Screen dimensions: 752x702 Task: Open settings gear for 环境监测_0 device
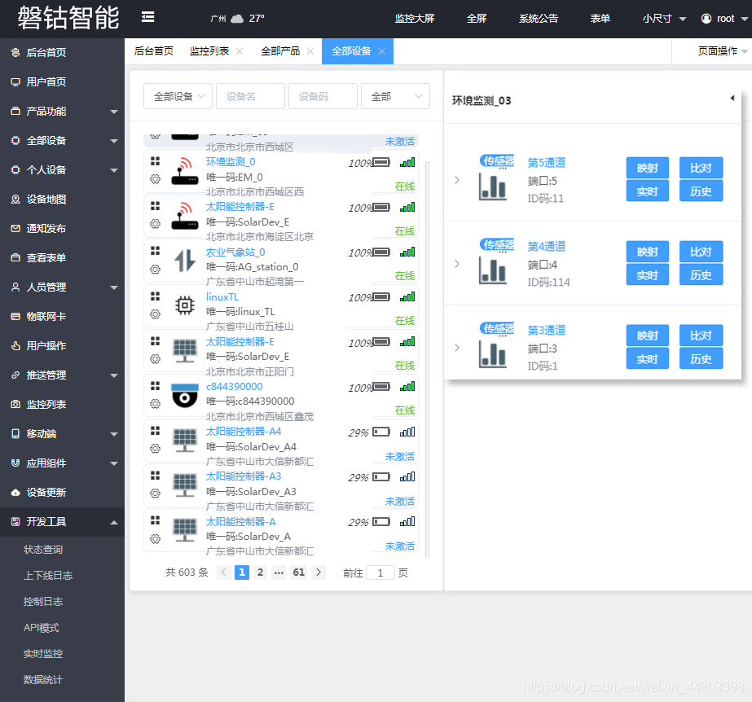tap(155, 179)
